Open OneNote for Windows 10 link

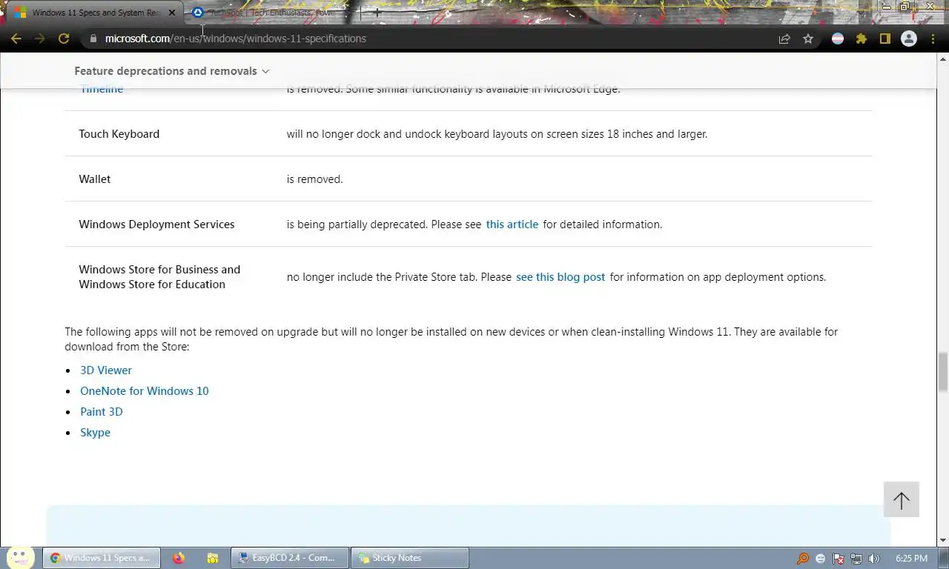(145, 391)
